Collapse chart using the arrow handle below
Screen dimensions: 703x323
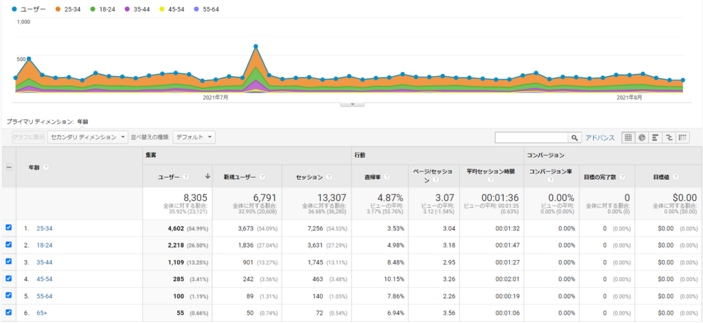tap(351, 104)
